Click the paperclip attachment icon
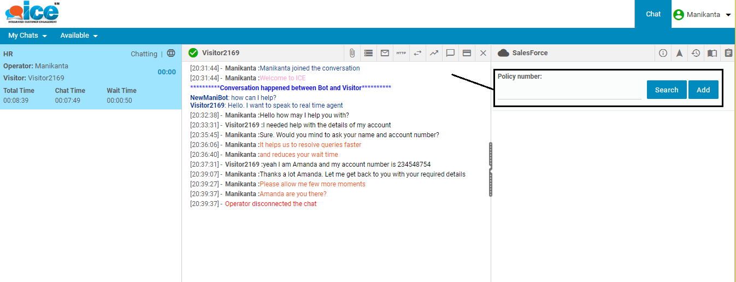The width and height of the screenshot is (736, 282). click(352, 53)
